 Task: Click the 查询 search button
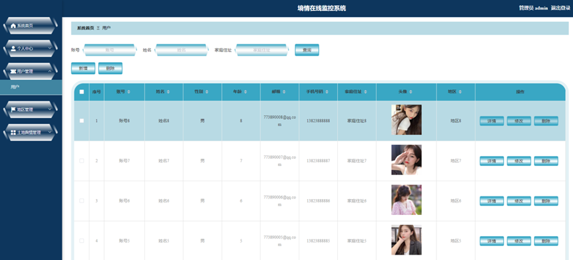(x=307, y=50)
